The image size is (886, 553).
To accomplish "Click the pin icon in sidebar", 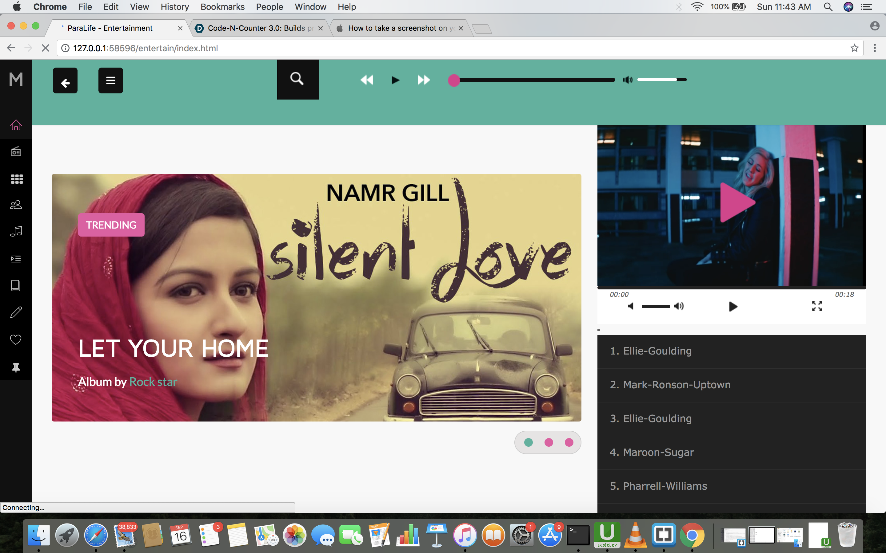I will point(16,367).
